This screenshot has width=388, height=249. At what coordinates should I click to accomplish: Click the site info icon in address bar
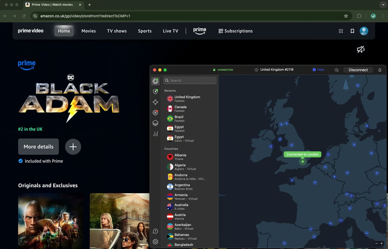(35, 16)
